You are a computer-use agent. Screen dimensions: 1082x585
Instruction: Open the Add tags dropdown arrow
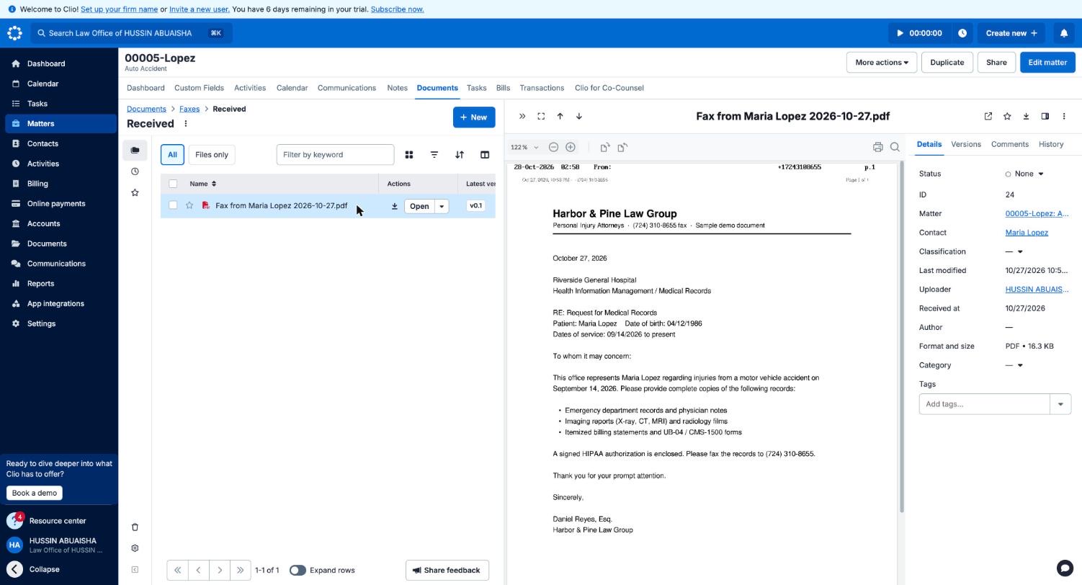pos(1060,404)
